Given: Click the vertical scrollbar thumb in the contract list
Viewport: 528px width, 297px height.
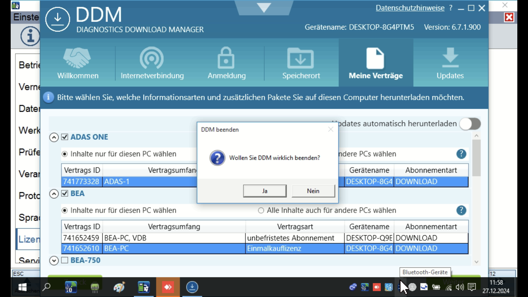Looking at the screenshot, I should (476, 158).
